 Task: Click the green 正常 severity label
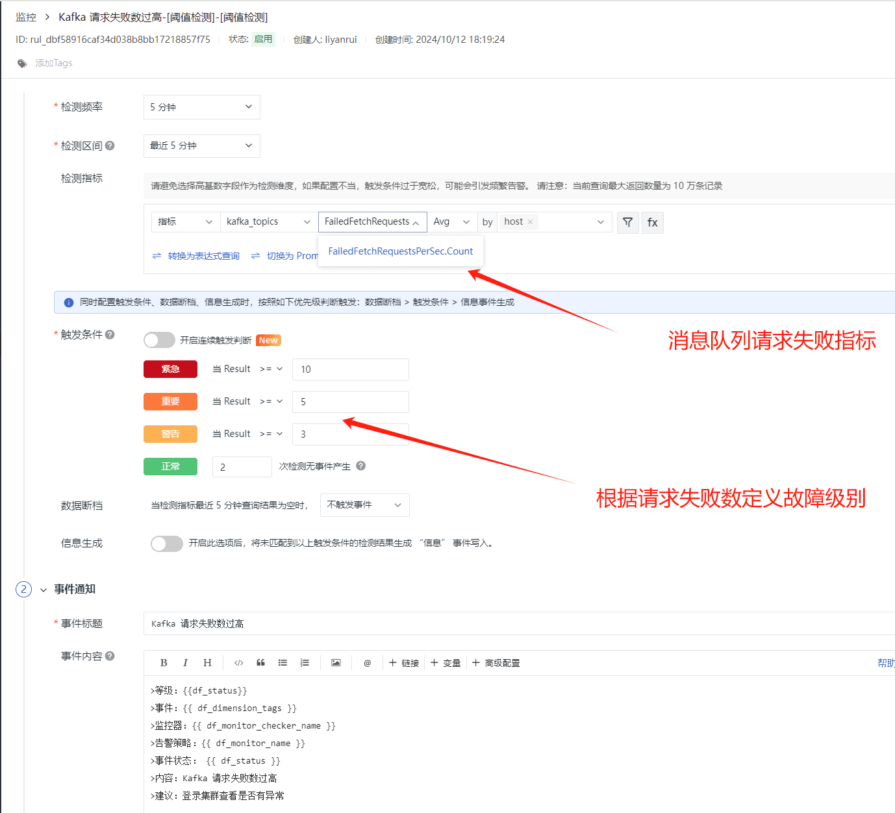click(x=170, y=466)
